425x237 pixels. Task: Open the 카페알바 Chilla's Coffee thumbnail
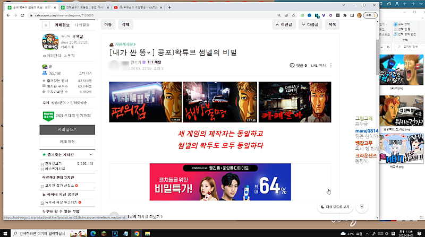(295, 102)
